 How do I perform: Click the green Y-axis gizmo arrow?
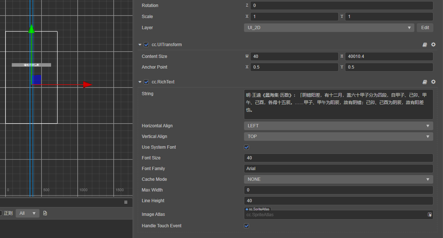pos(31,28)
